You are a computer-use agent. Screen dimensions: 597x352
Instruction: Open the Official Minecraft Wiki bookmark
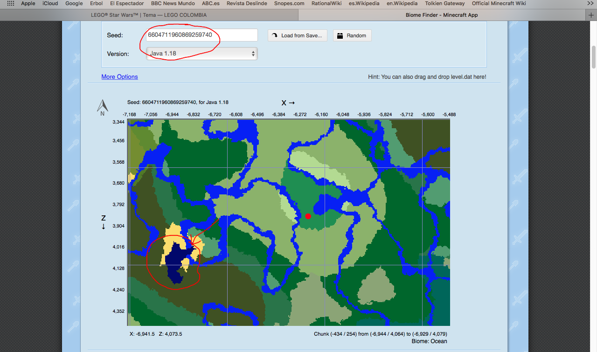click(x=499, y=3)
